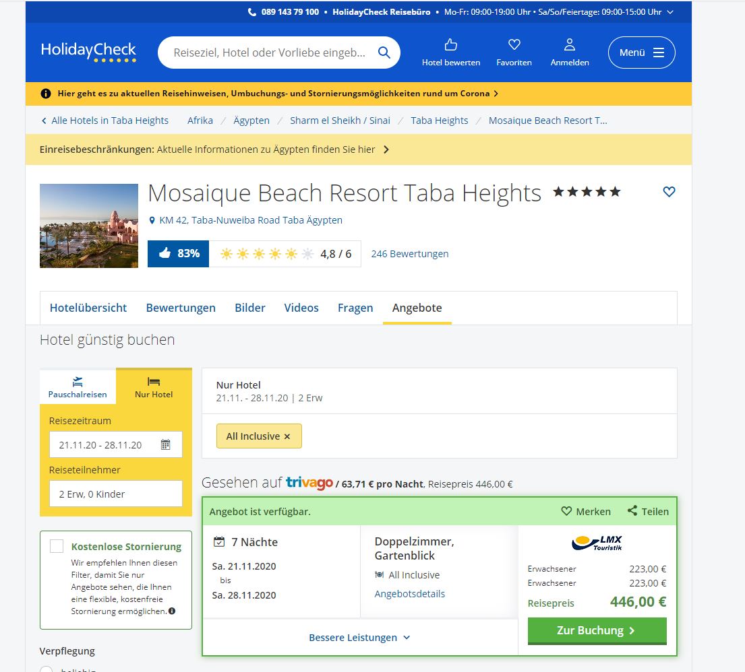
Task: Open Afrika breadcrumb
Action: 200,121
